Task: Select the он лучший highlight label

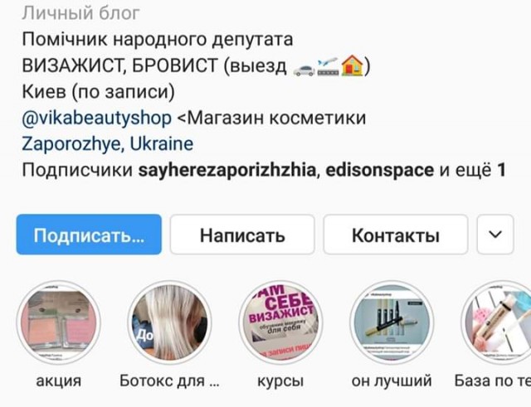Action: tap(392, 381)
